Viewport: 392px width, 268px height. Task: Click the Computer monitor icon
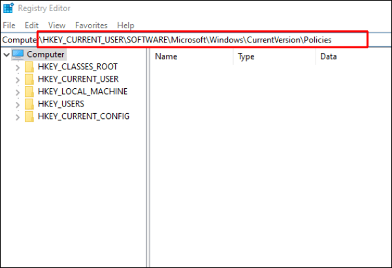click(18, 54)
